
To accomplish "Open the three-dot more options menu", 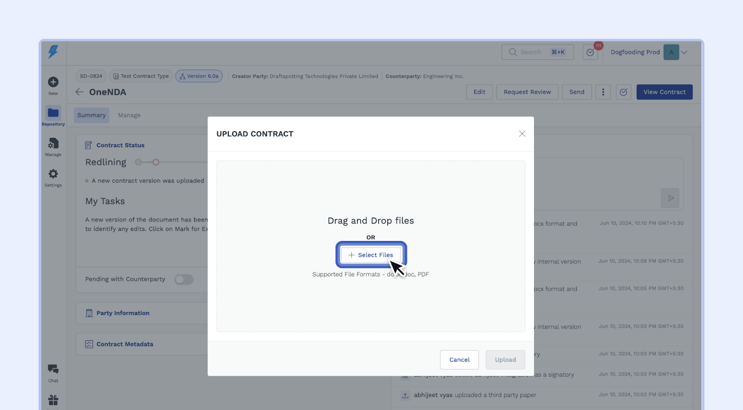I will pyautogui.click(x=603, y=92).
